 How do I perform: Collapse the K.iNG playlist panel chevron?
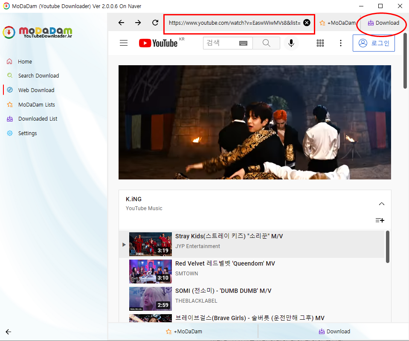382,204
